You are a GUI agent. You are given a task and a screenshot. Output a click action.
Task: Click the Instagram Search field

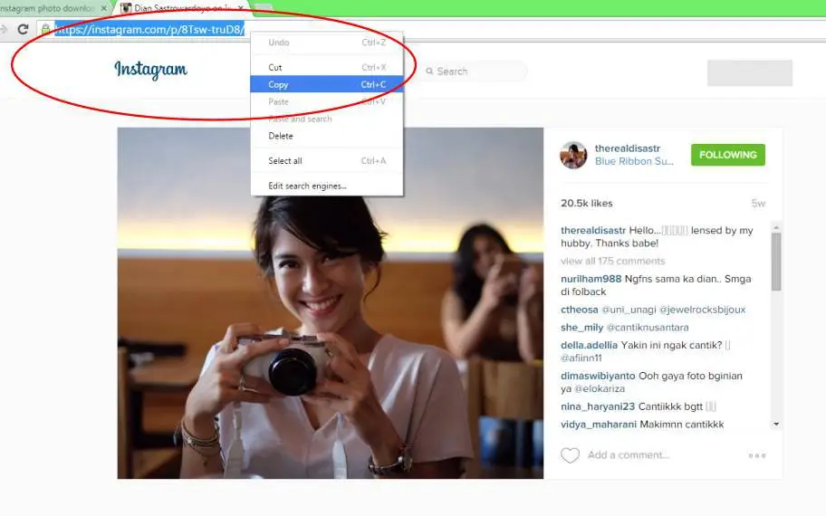tap(471, 72)
